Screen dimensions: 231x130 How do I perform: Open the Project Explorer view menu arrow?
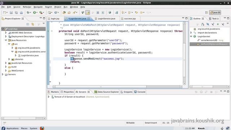pos(44,23)
